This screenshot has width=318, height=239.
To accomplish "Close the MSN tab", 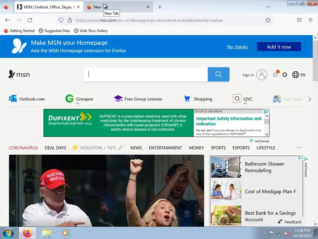I will (x=78, y=7).
